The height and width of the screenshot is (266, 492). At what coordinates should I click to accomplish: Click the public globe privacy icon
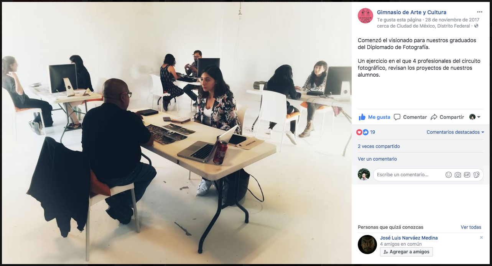point(476,26)
